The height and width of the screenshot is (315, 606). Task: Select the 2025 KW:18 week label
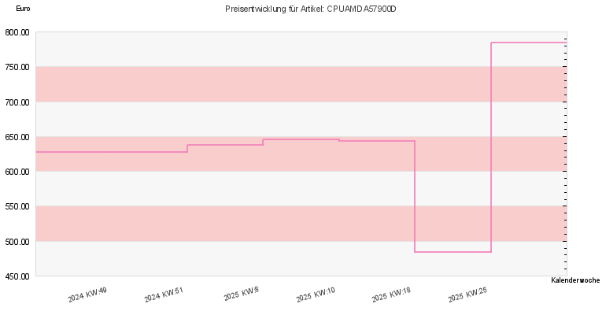pos(391,295)
